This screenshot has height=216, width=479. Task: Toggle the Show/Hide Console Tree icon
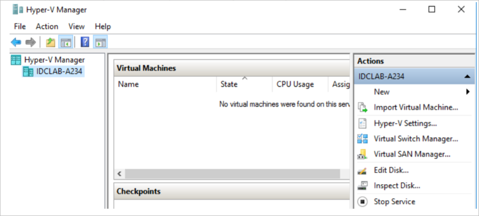tap(65, 42)
